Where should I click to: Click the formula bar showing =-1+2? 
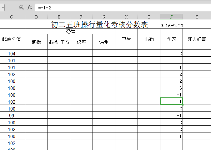tap(123, 8)
